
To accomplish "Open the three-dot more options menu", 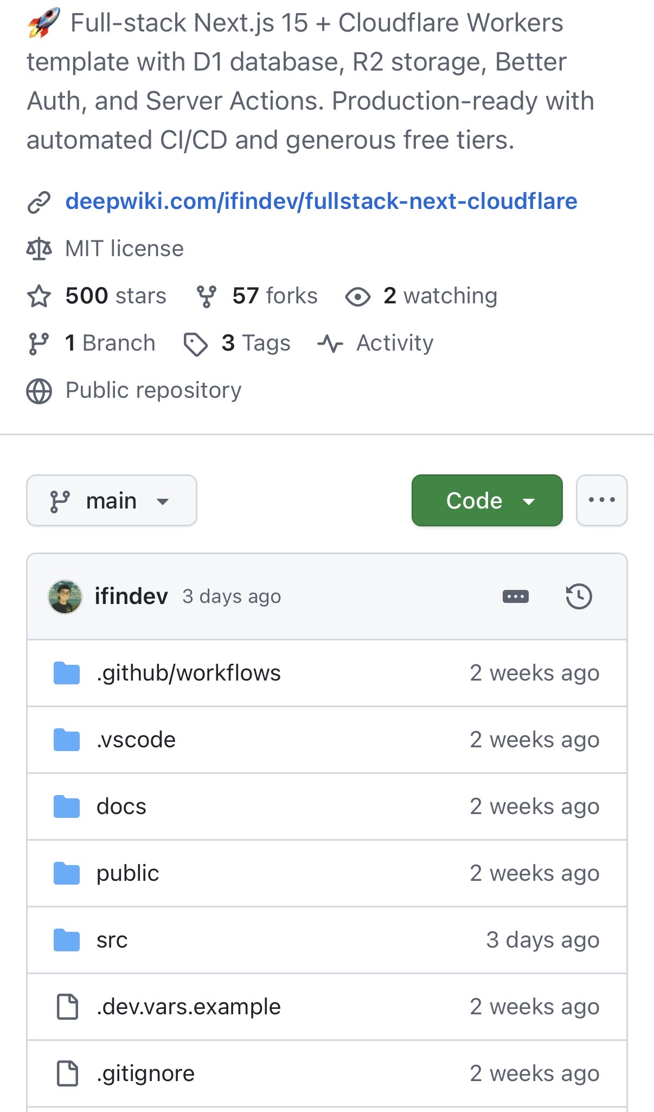I will click(602, 500).
